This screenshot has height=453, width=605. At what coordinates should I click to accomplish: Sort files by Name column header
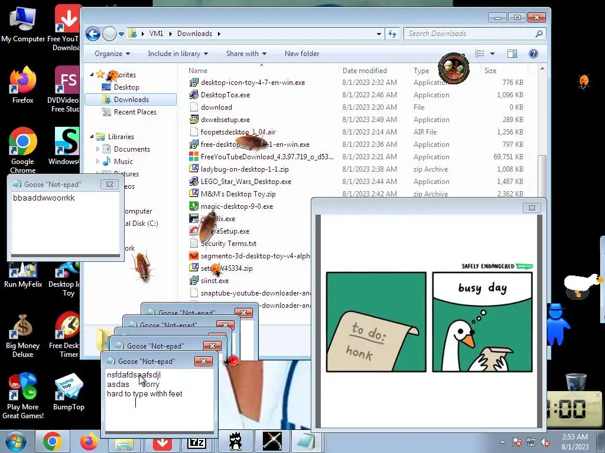point(198,71)
